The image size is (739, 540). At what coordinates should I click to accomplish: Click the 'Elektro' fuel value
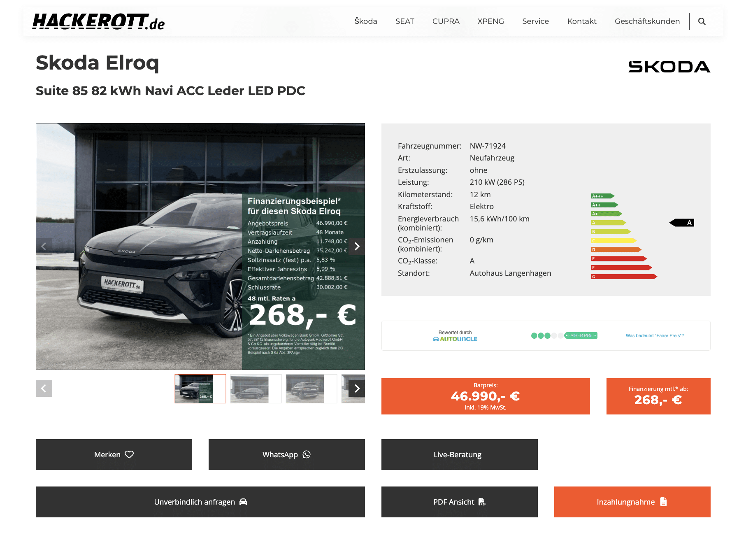click(x=482, y=207)
